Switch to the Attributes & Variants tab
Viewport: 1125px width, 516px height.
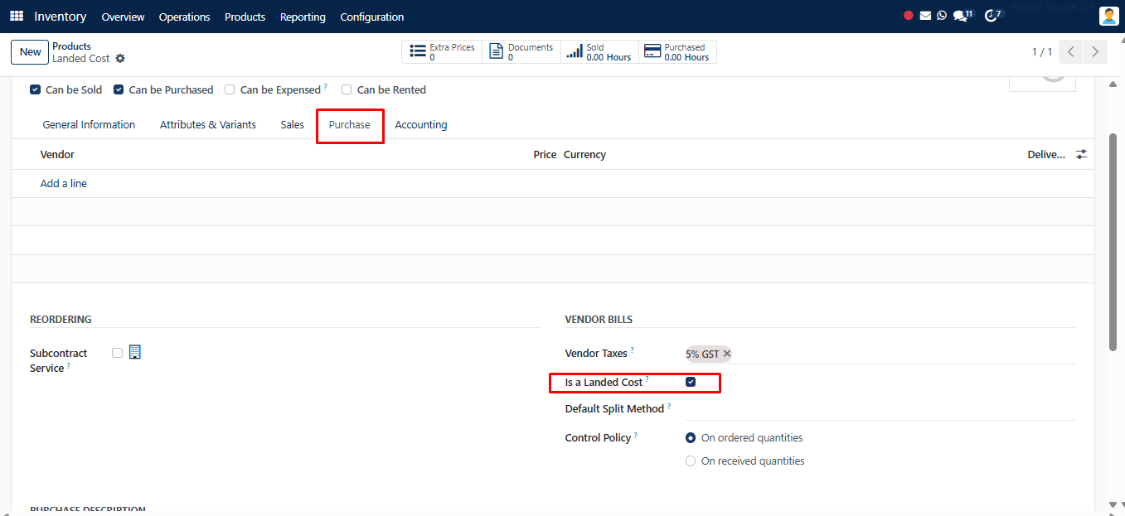(x=208, y=124)
